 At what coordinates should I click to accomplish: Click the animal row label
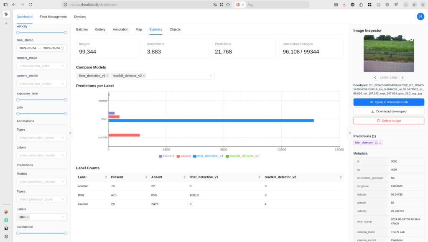(83, 186)
